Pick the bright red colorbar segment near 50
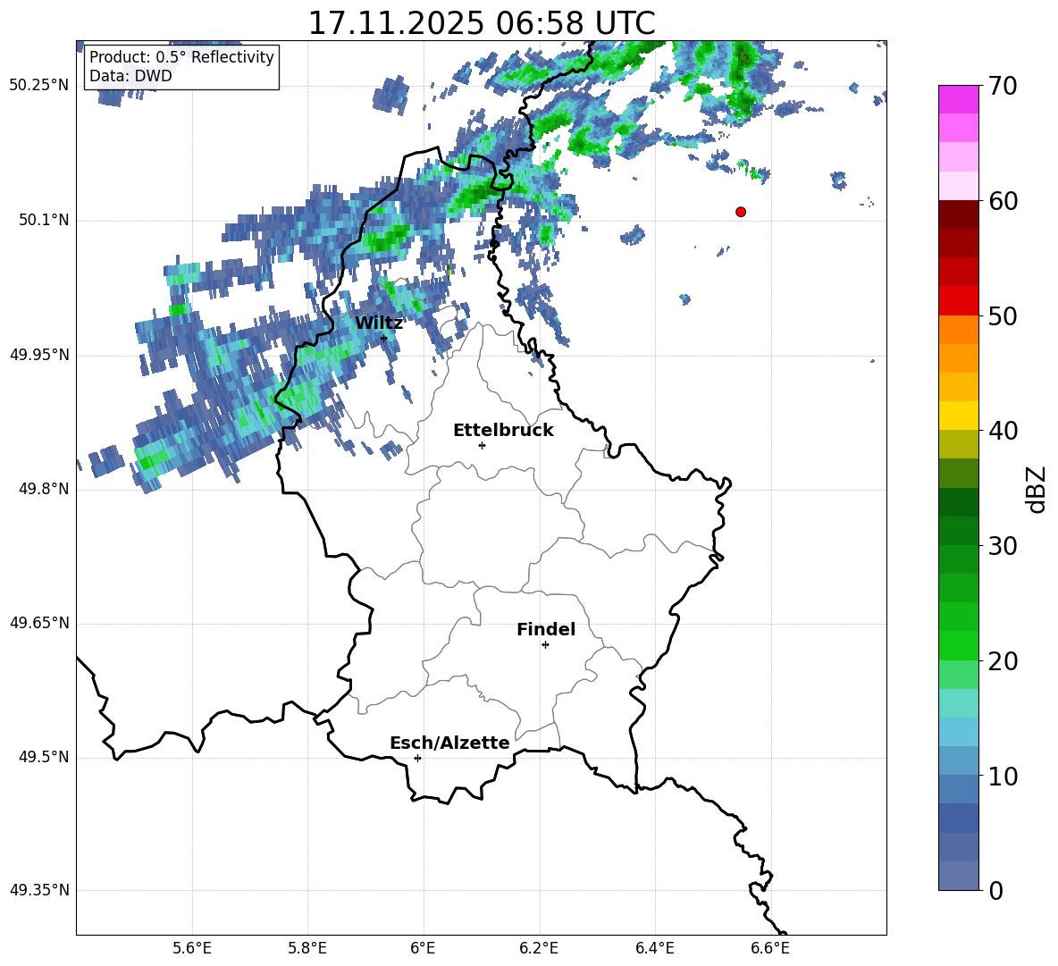 click(959, 301)
